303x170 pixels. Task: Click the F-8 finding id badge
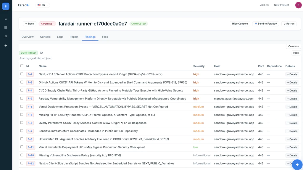pos(30,139)
